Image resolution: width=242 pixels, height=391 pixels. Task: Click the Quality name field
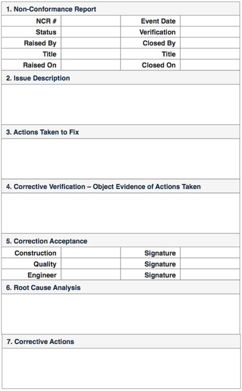(91, 264)
